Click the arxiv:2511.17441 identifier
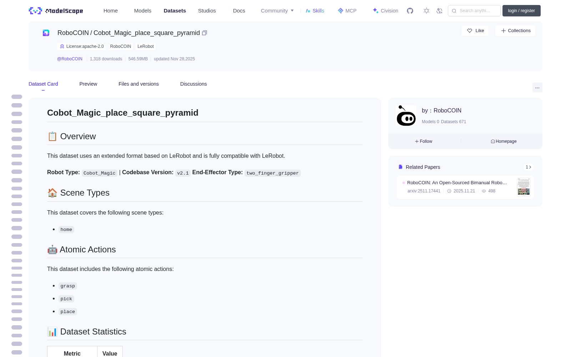This screenshot has height=357, width=571. [424, 191]
